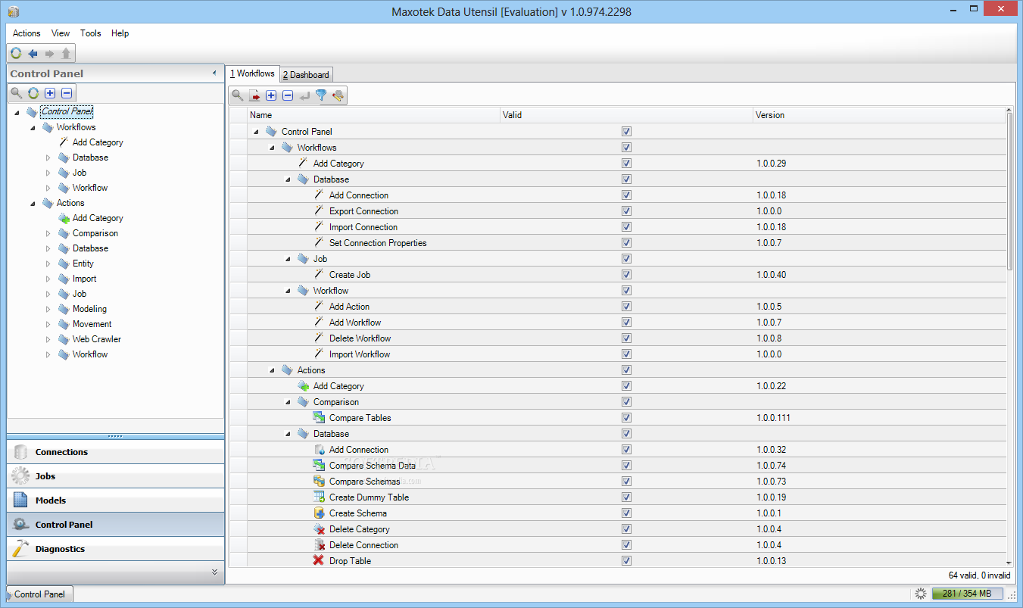This screenshot has width=1023, height=608.
Task: Click the refresh icon in main toolbar
Action: 16,53
